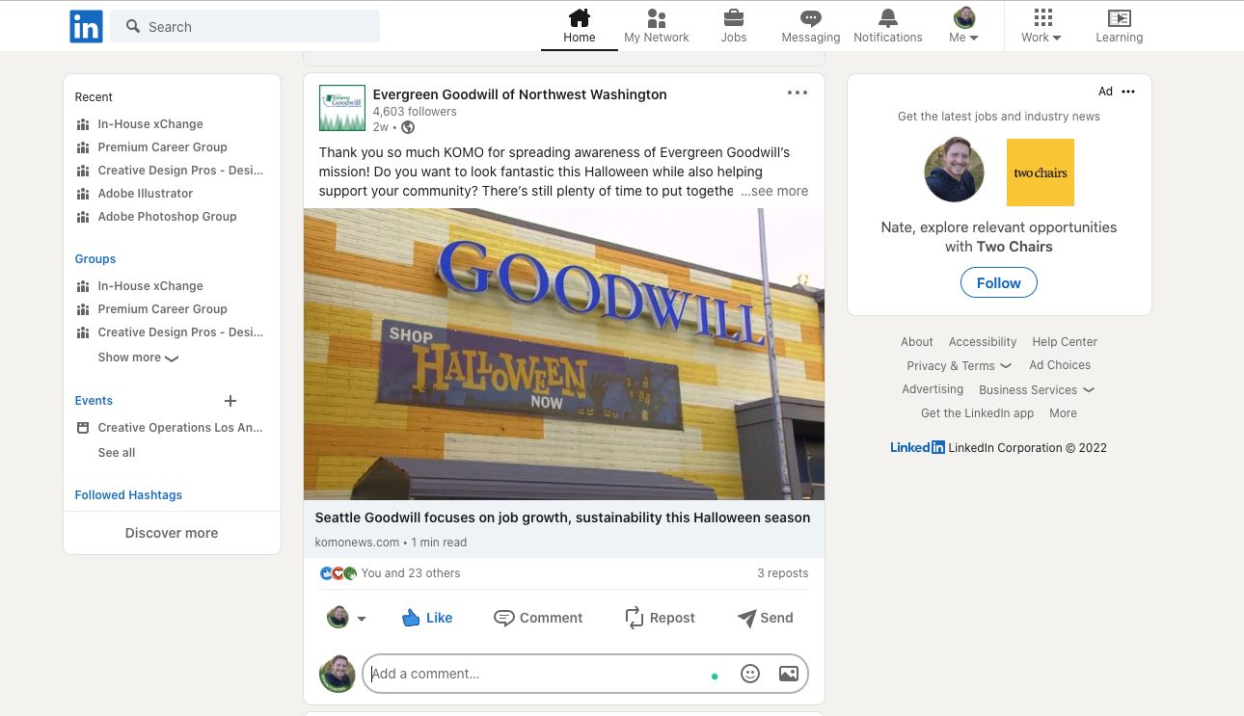Like the Evergreen Goodwill post

pyautogui.click(x=427, y=618)
